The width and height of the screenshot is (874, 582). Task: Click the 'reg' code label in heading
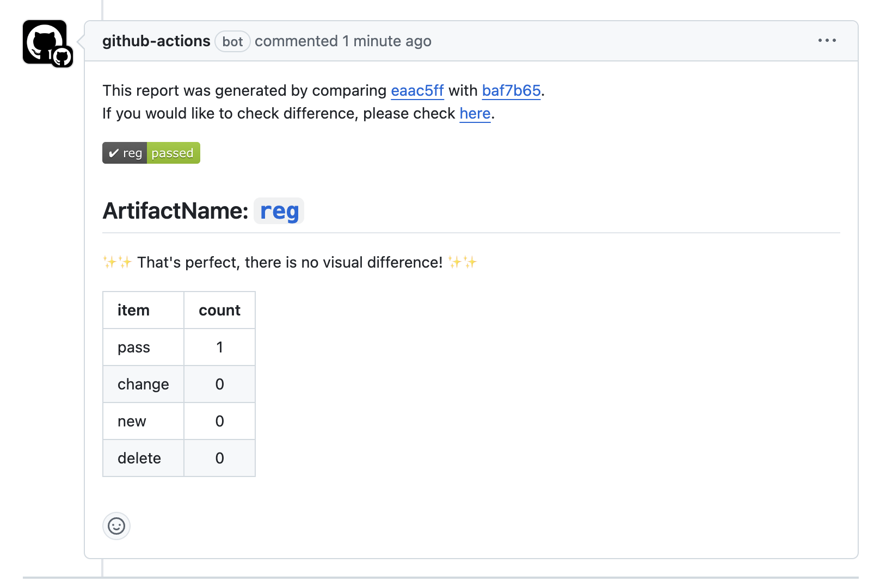(279, 211)
